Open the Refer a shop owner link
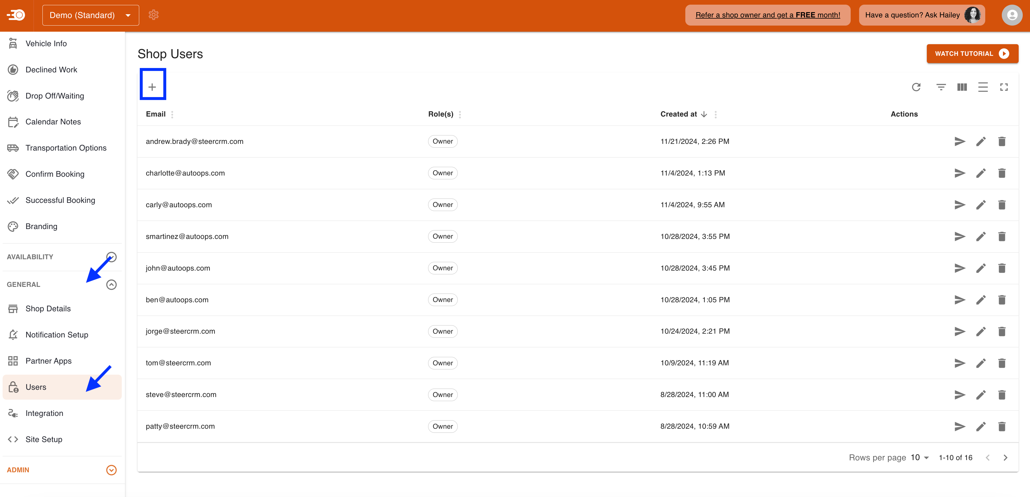Screen dimensions: 1030x497 point(767,15)
